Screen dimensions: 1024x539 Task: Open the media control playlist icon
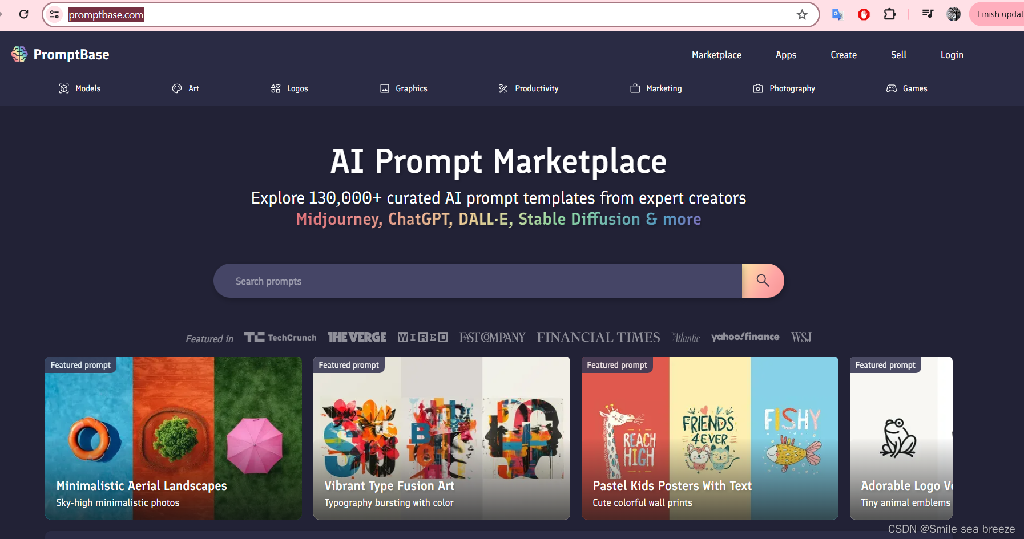click(928, 14)
